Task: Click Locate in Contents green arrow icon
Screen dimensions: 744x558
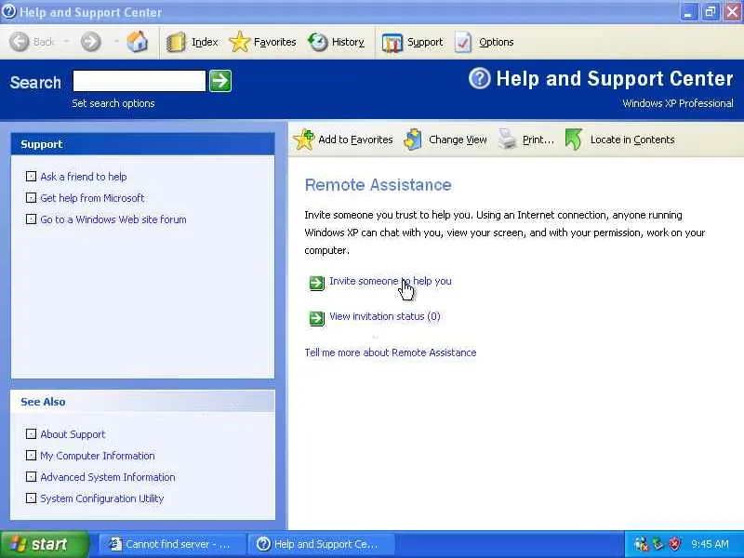Action: [x=574, y=139]
